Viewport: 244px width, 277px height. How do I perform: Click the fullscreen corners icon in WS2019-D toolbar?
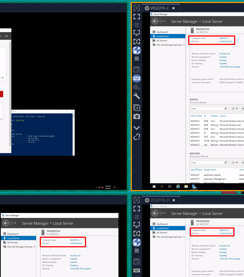point(137,209)
